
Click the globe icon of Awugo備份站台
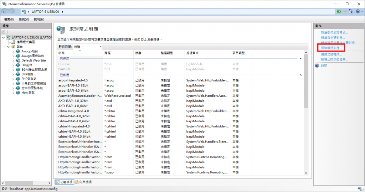pyautogui.click(x=18, y=56)
